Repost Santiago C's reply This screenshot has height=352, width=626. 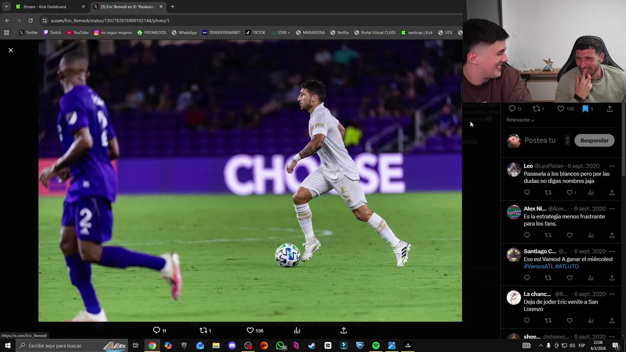click(548, 278)
